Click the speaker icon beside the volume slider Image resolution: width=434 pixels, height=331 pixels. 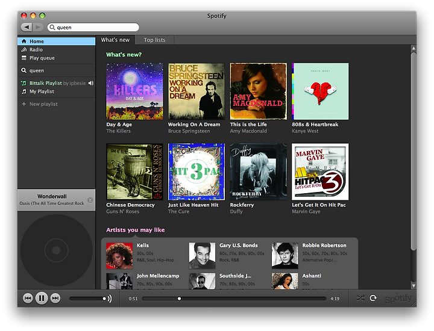[110, 299]
